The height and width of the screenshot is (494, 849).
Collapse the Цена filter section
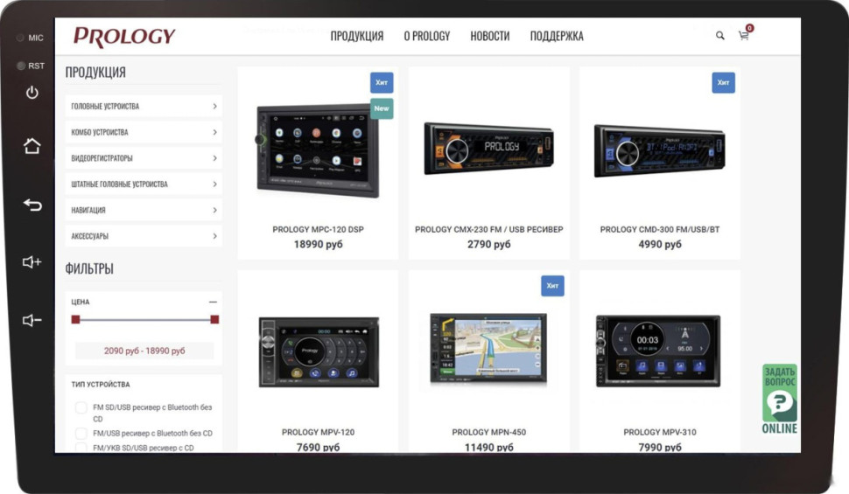[x=213, y=302]
